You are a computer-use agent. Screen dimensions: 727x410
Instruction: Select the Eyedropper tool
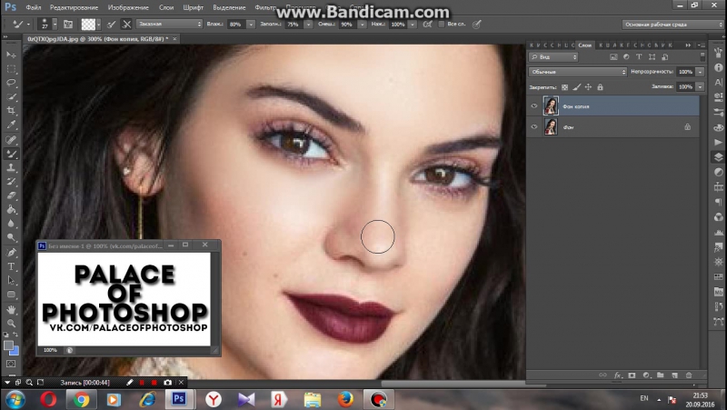pos(11,125)
